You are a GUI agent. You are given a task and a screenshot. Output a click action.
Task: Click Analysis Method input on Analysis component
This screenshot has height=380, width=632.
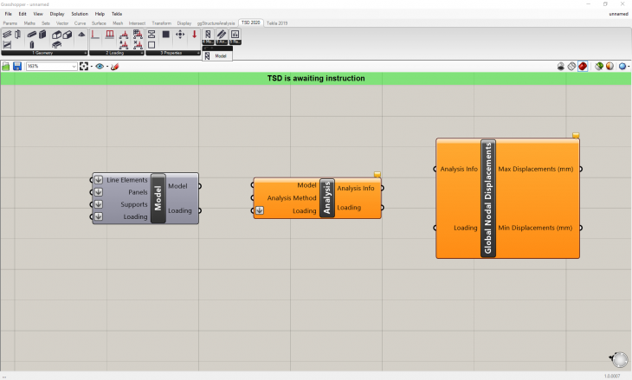click(x=292, y=198)
